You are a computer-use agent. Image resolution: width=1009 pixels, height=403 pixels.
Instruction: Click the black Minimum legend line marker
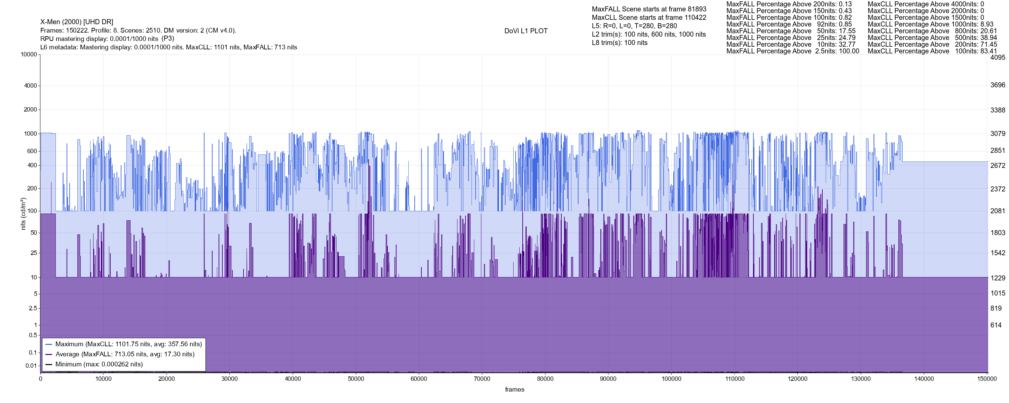point(48,365)
